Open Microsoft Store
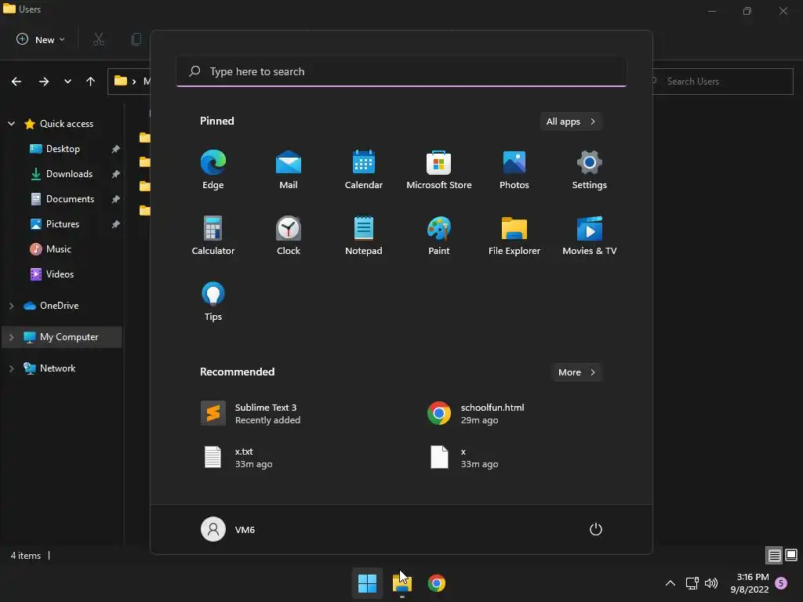Viewport: 803px width, 602px height. [439, 170]
